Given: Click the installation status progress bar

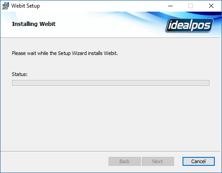Looking at the screenshot, I should pos(111,83).
